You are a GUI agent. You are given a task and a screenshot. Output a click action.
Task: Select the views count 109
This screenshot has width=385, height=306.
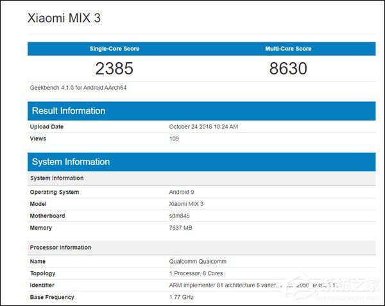point(174,139)
